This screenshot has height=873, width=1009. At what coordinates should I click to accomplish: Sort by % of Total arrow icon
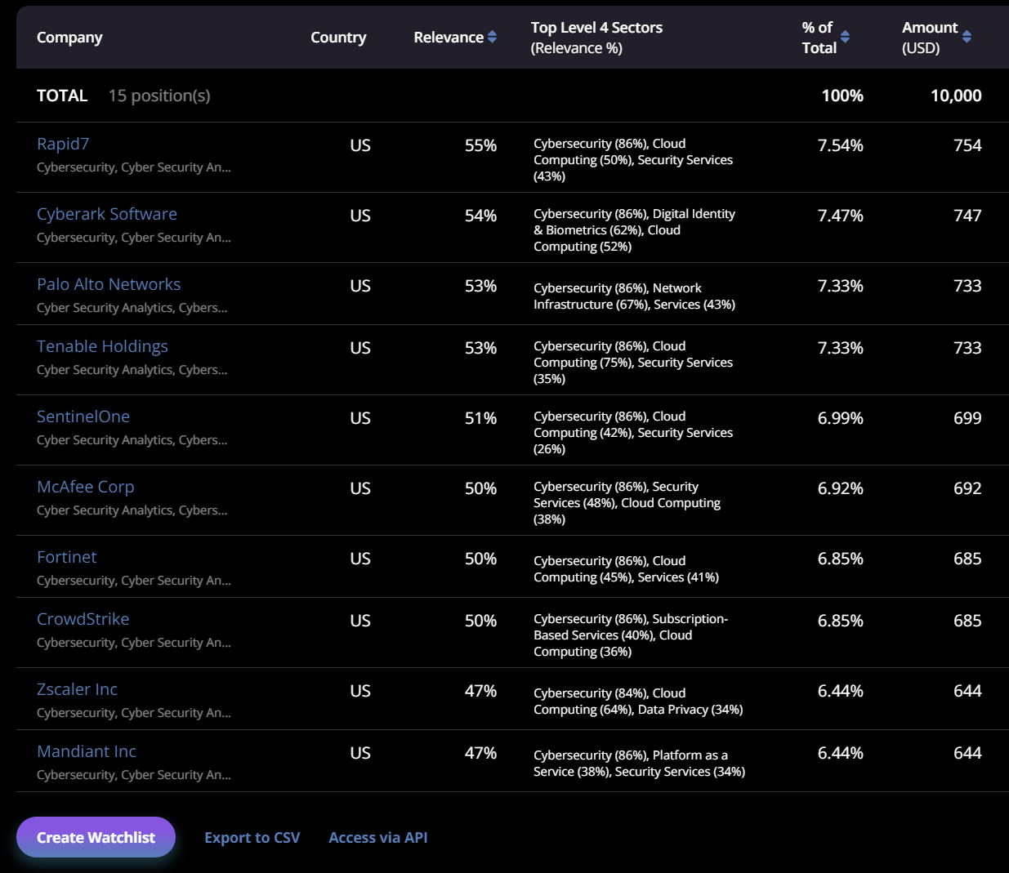845,37
